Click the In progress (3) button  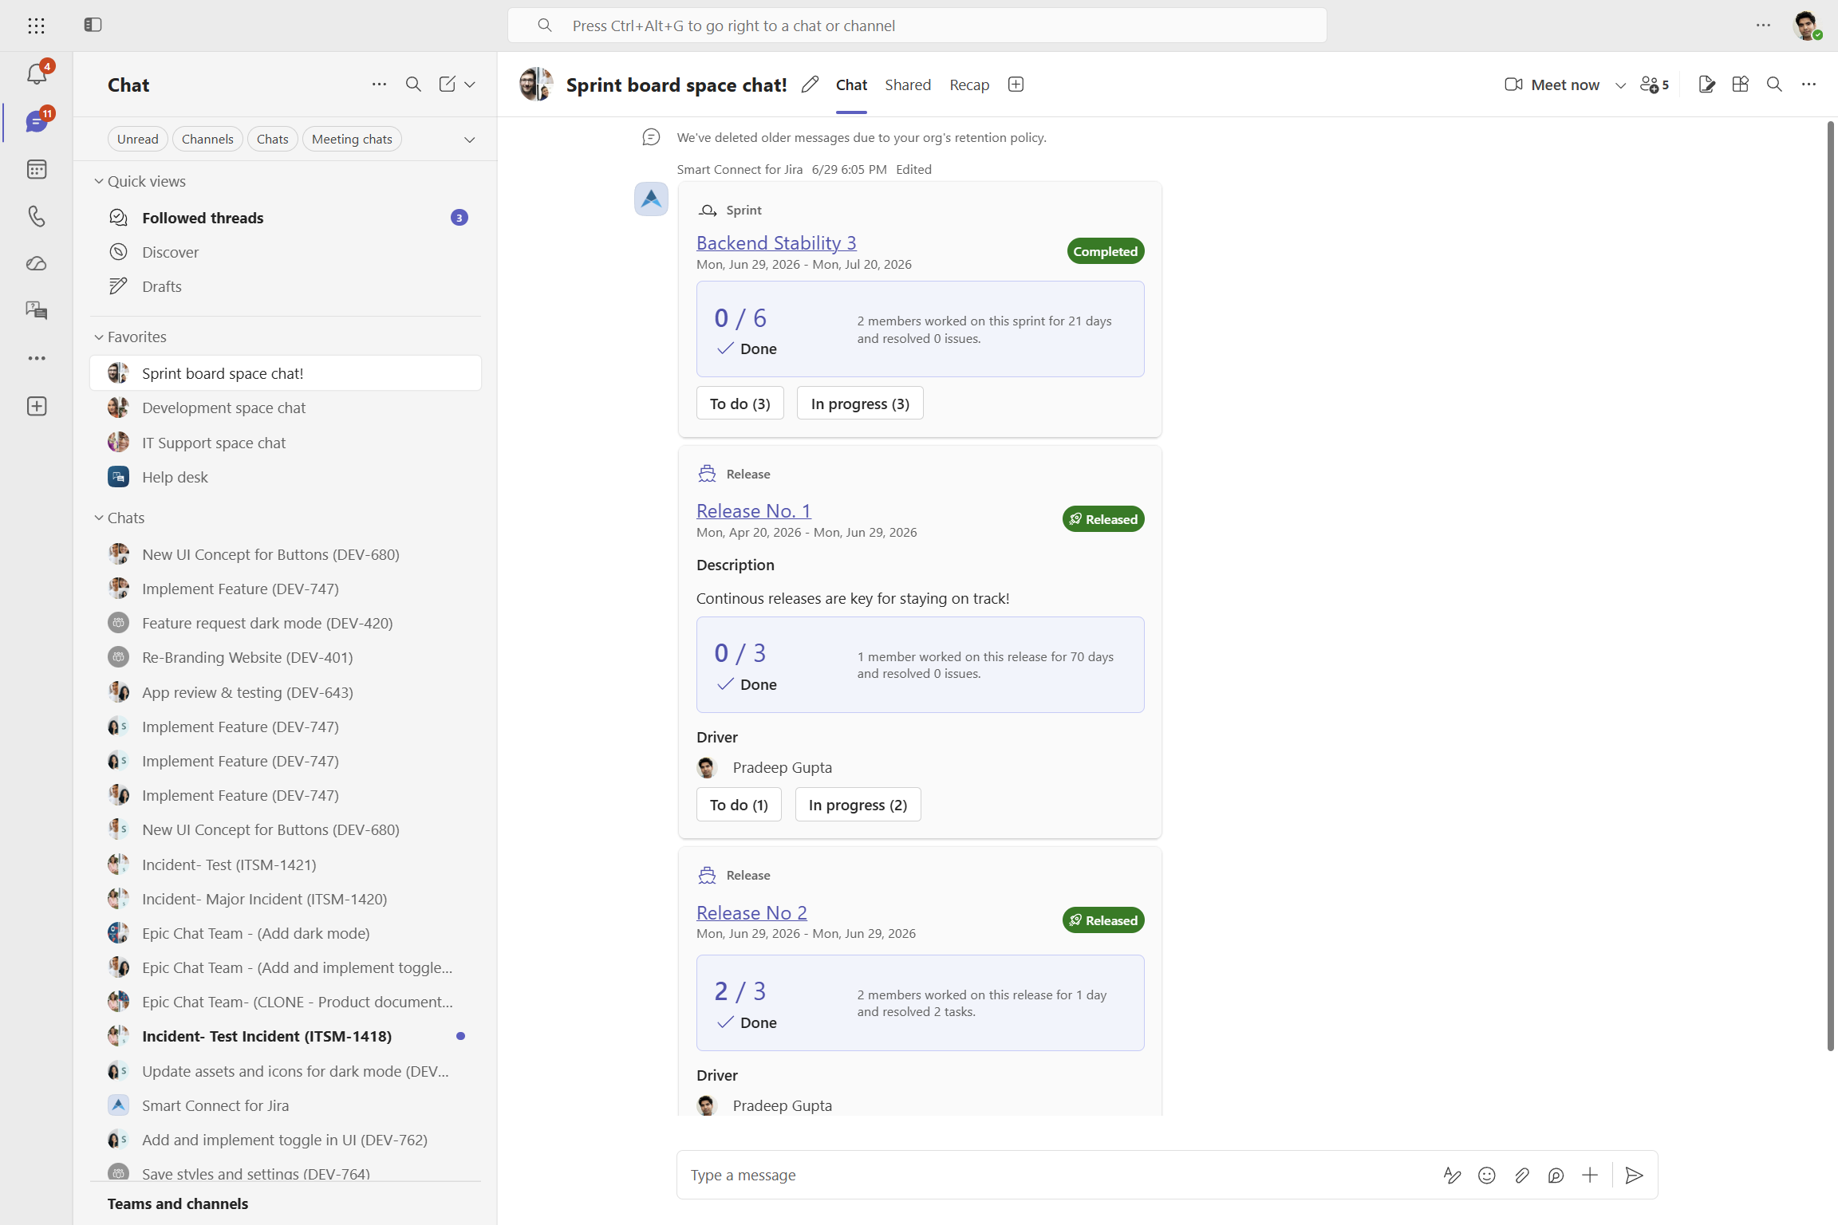pos(860,404)
